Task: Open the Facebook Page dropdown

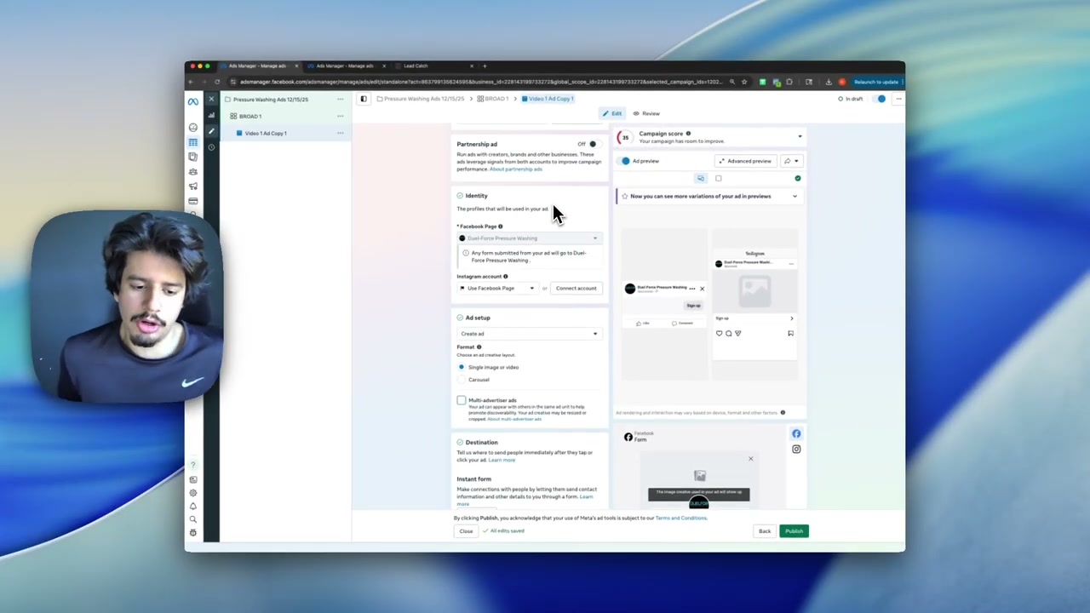Action: point(529,238)
